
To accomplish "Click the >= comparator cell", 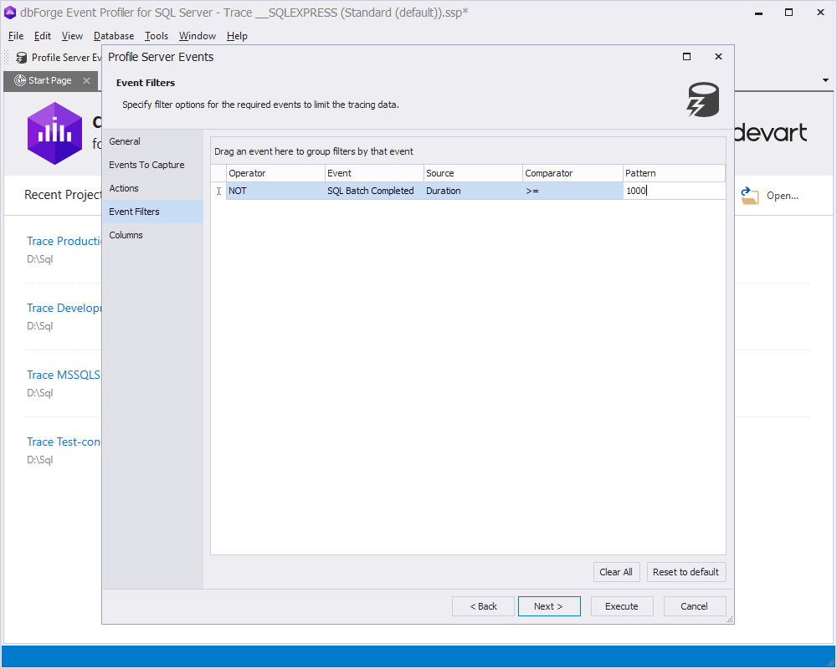I will (x=573, y=191).
